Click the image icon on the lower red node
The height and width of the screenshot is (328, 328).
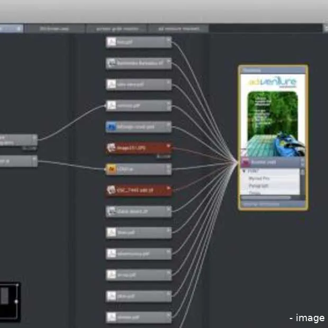[112, 190]
